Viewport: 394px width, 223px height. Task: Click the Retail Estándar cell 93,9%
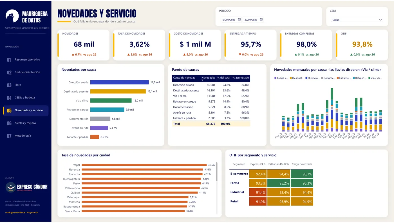(279, 201)
